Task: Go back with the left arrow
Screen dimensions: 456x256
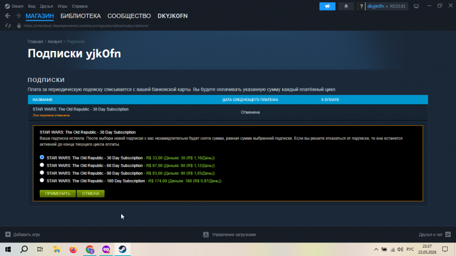Action: (x=8, y=15)
